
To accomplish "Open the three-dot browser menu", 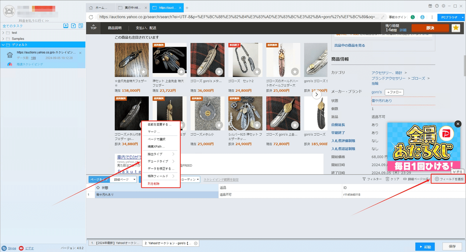I will [432, 17].
